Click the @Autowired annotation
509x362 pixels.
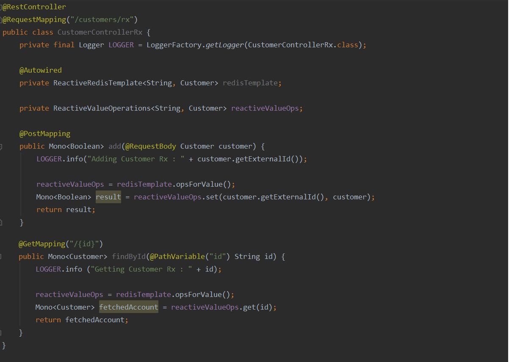tap(41, 70)
